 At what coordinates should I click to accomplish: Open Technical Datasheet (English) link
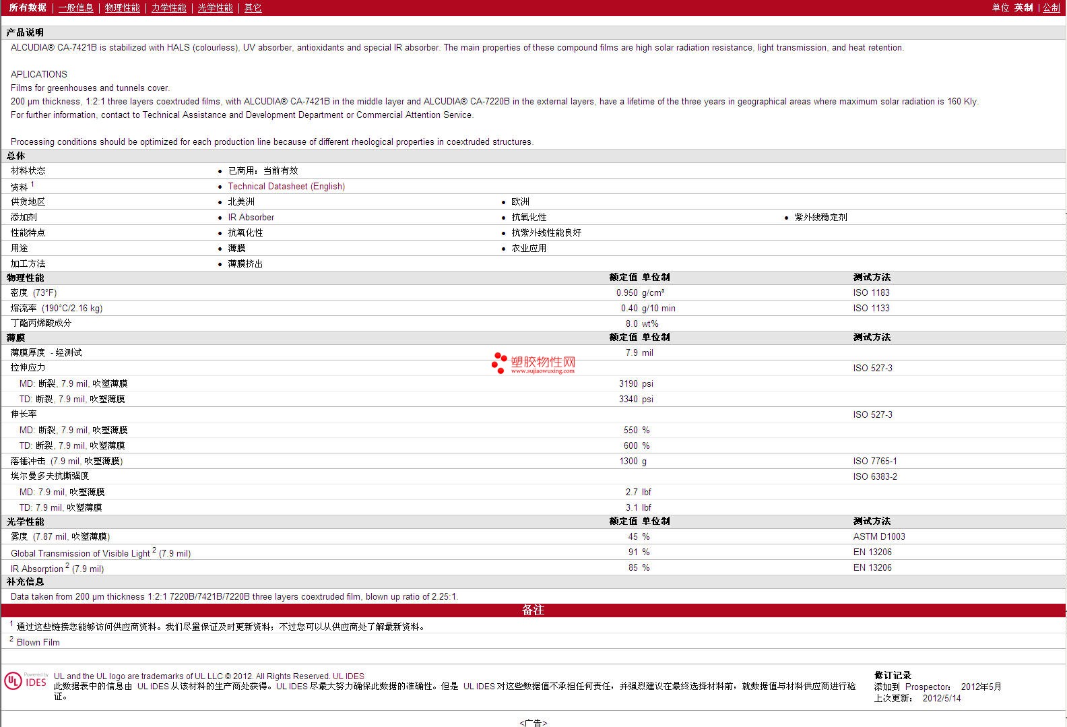[x=286, y=187]
